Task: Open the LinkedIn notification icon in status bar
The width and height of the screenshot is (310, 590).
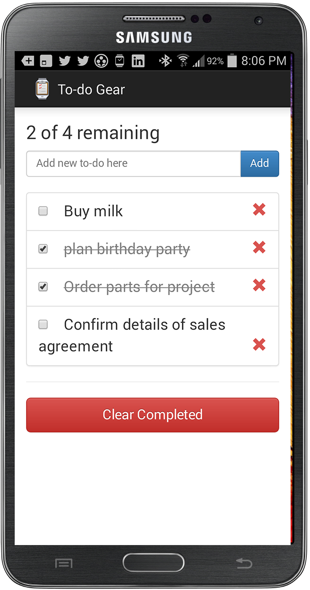Action: coord(138,61)
